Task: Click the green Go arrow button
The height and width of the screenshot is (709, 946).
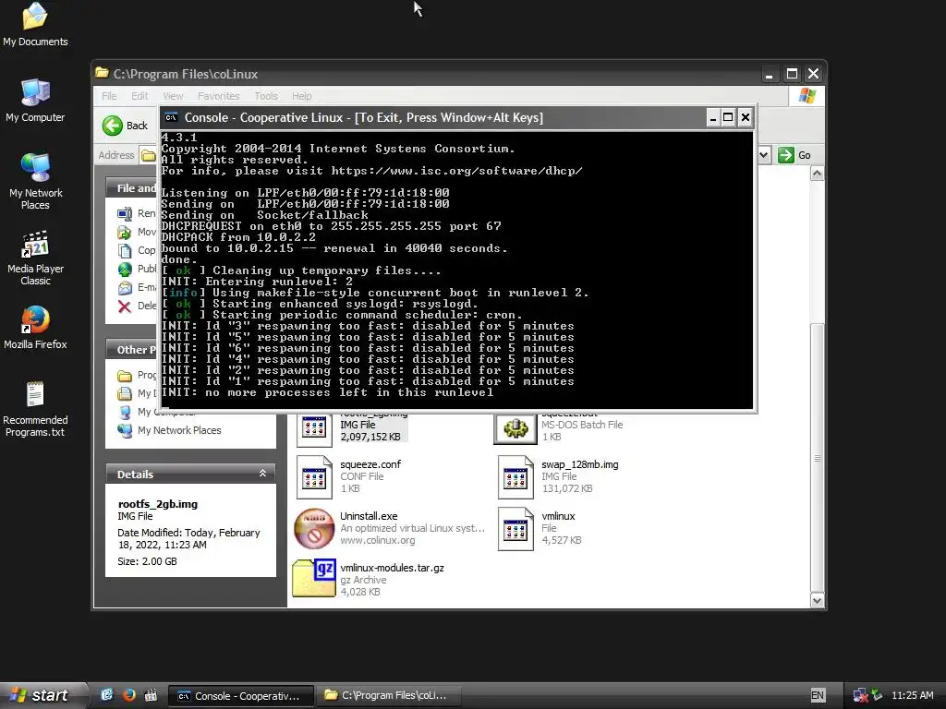Action: [x=785, y=155]
